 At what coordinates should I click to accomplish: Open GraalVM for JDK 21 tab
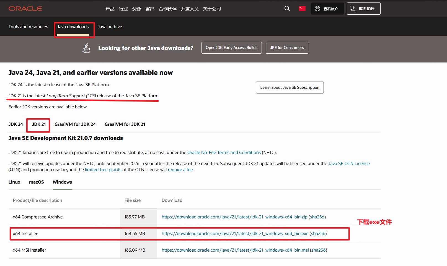pos(125,124)
